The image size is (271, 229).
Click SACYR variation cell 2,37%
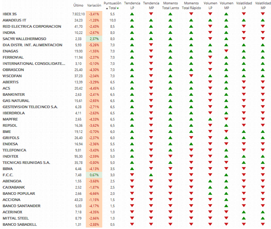(94, 39)
